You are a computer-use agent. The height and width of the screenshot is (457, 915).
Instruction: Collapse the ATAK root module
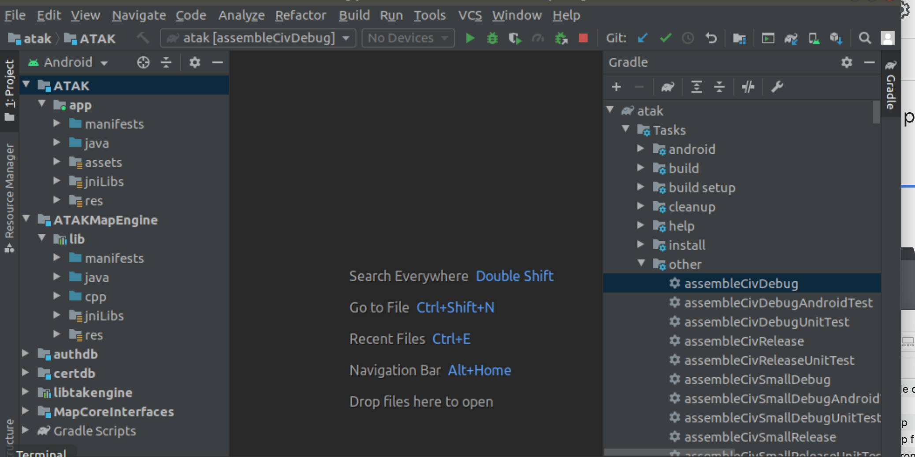pos(26,85)
